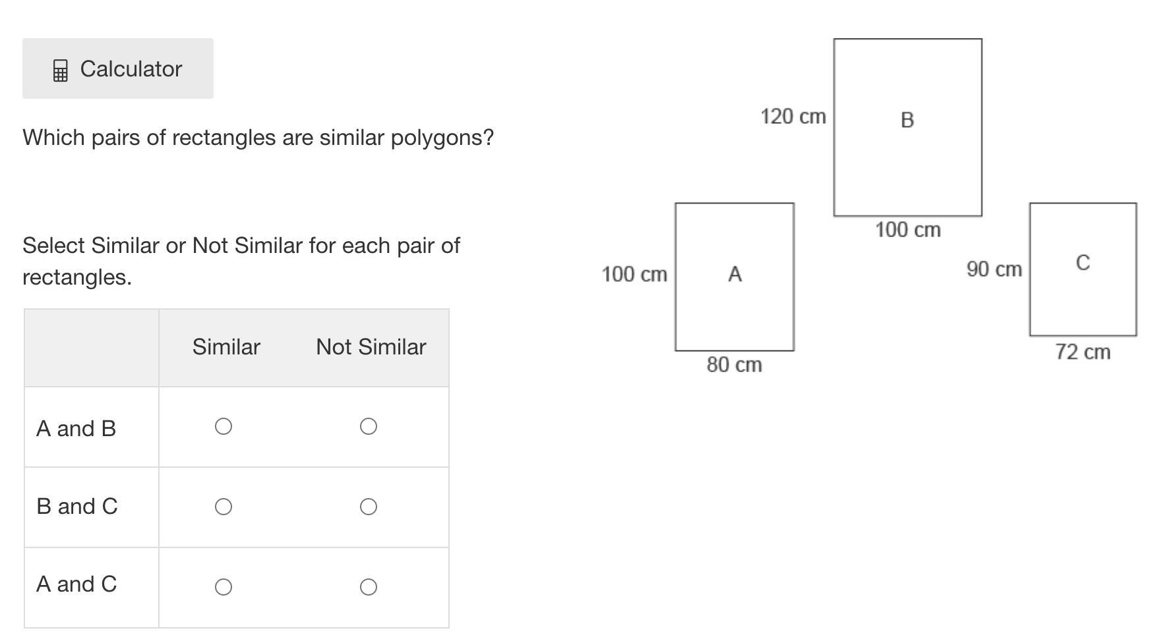Screen dimensions: 1171x643
Task: Click the 90 cm label beside rectangle C
Action: click(x=994, y=269)
